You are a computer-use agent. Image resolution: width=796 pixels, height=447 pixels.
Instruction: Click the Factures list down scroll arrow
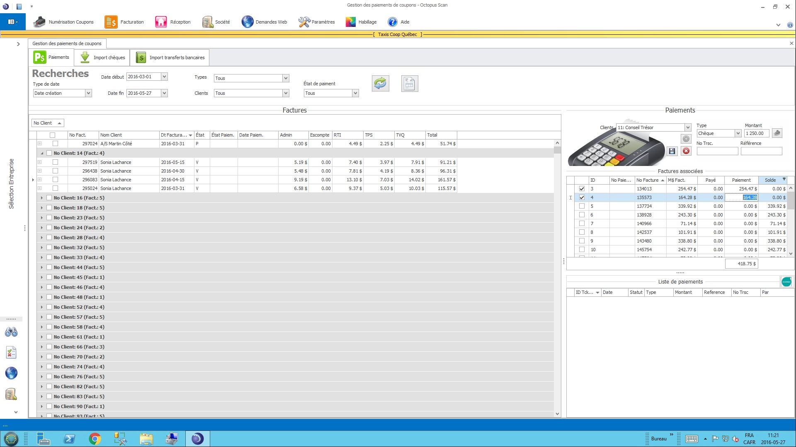click(x=557, y=414)
